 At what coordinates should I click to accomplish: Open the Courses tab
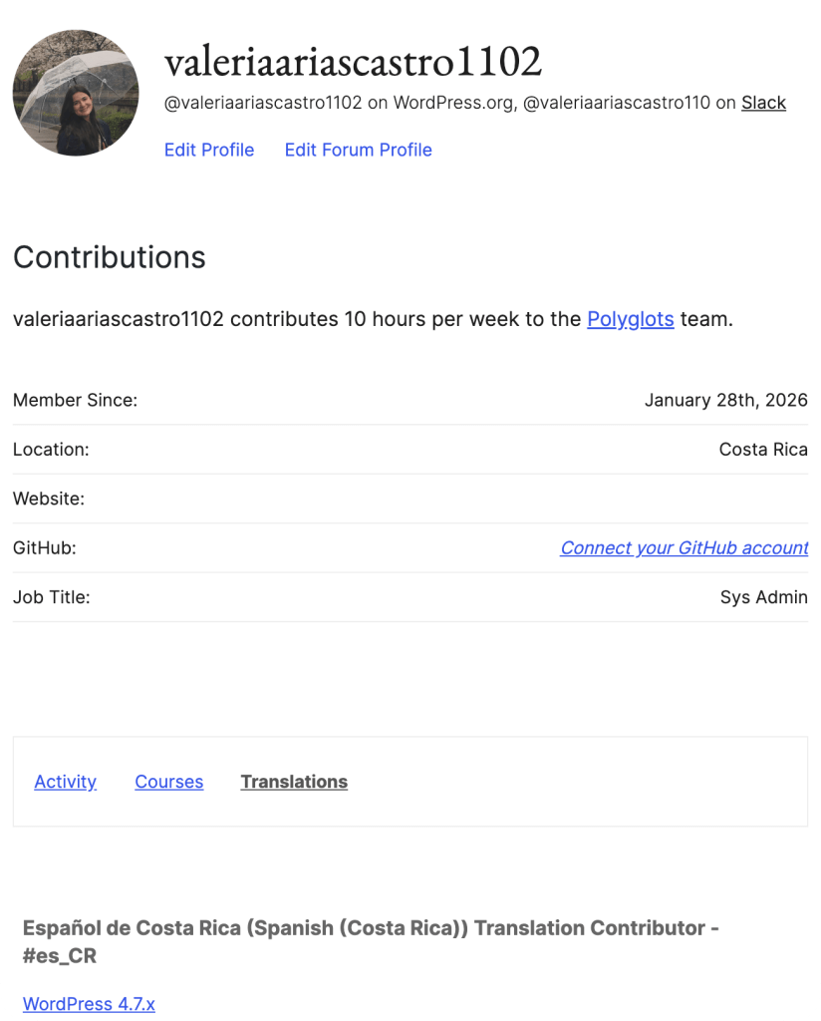point(169,782)
